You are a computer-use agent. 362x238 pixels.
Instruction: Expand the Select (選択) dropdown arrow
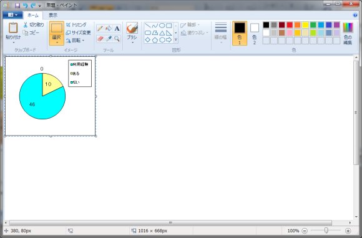click(57, 42)
